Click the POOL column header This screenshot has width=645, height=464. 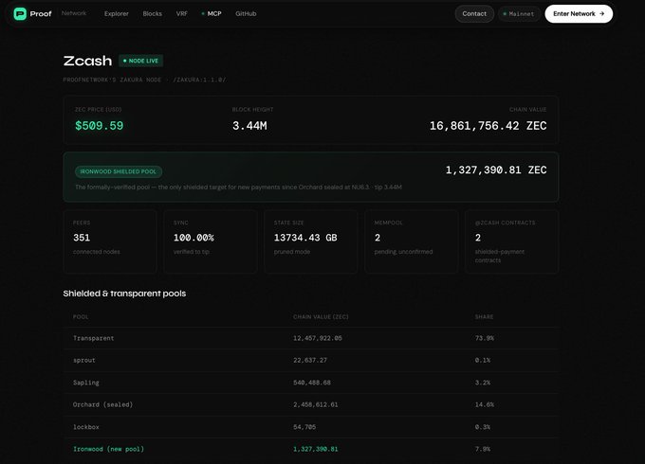(81, 317)
